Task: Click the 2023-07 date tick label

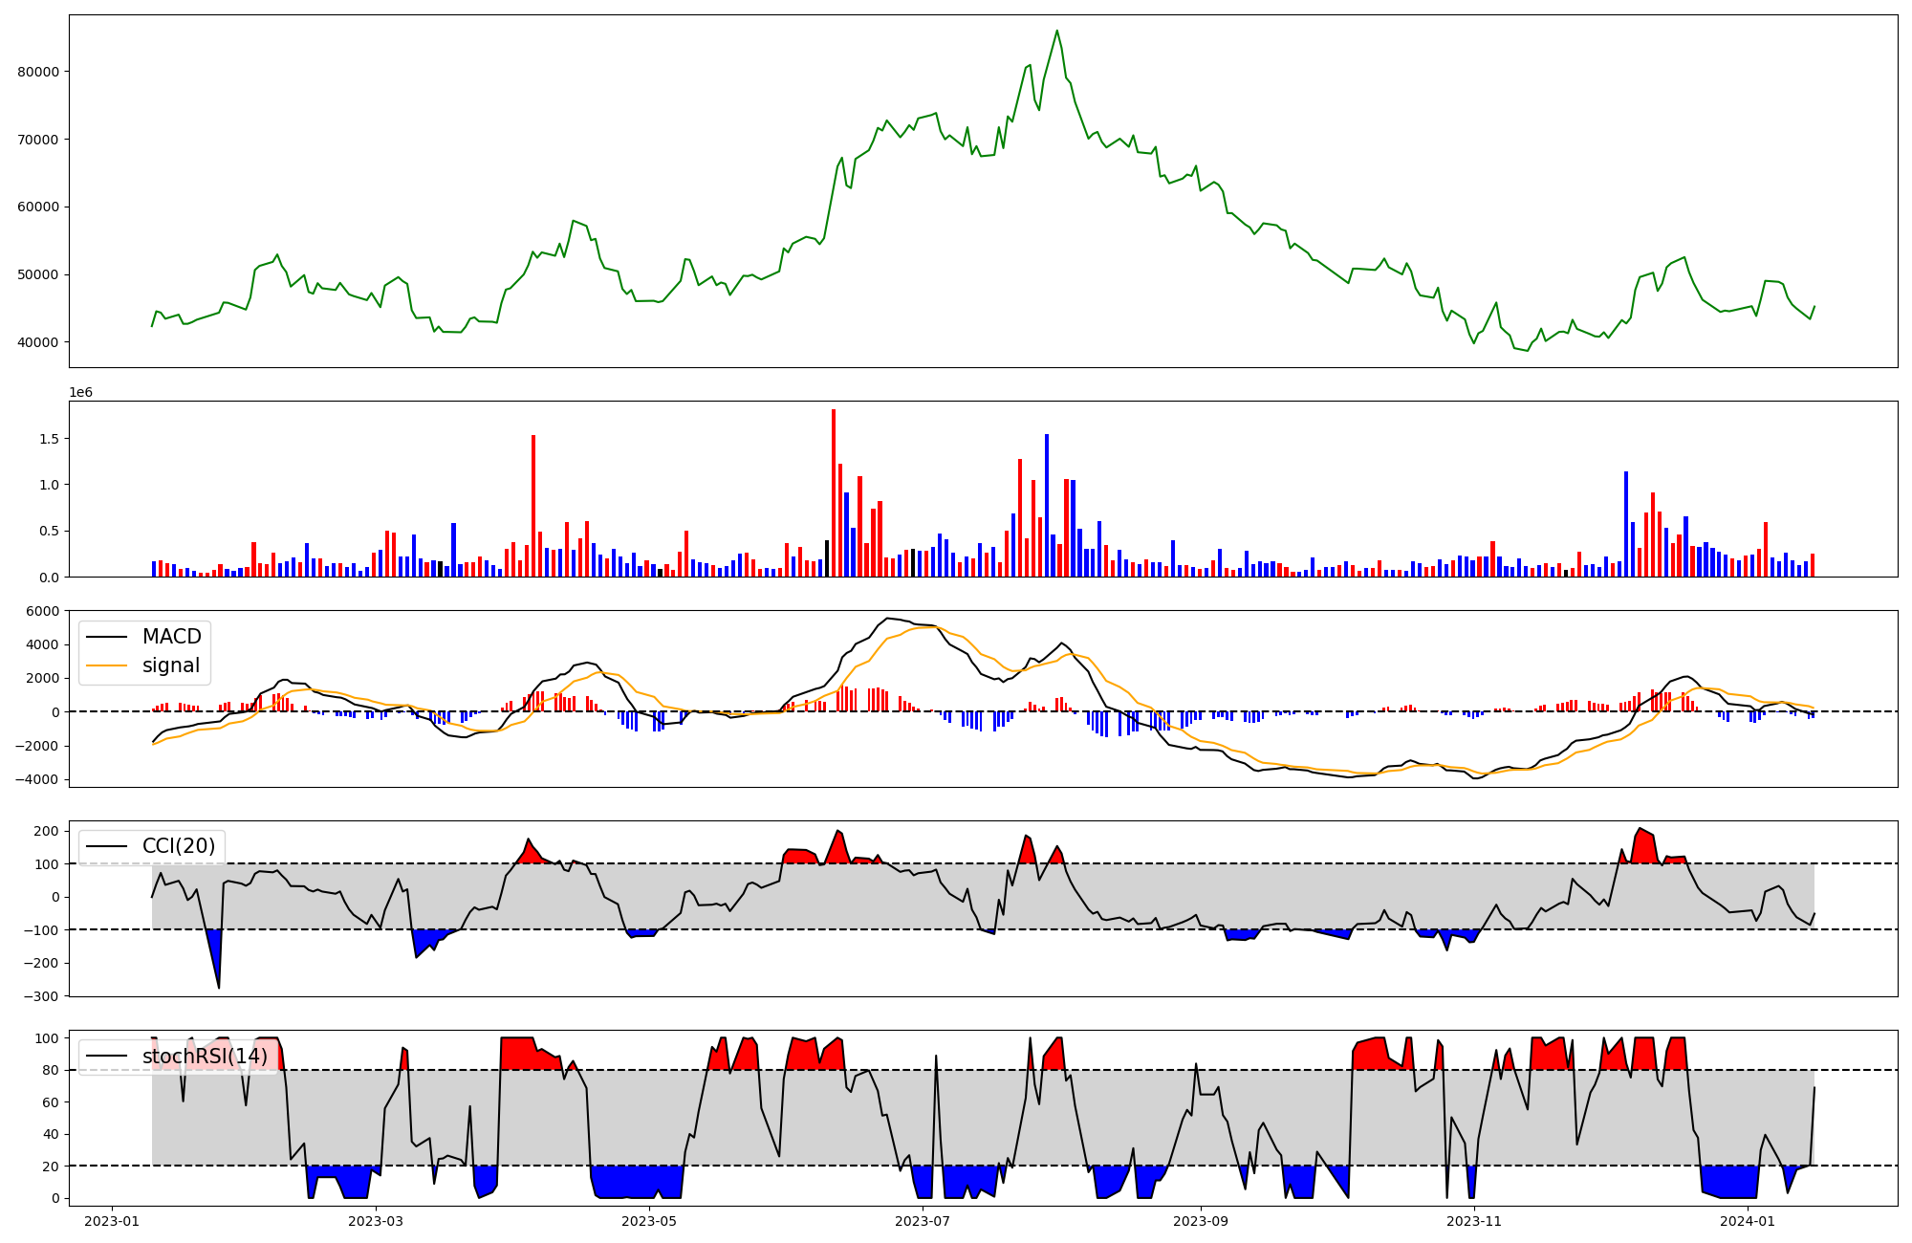Action: click(923, 1221)
